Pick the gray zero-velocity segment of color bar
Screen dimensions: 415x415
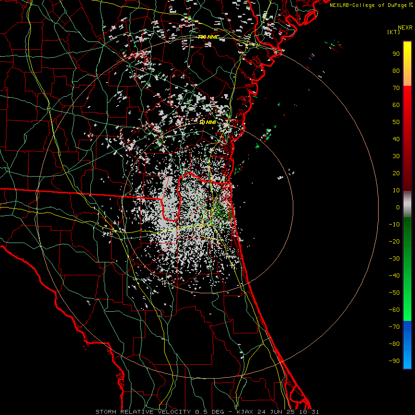[x=407, y=204]
